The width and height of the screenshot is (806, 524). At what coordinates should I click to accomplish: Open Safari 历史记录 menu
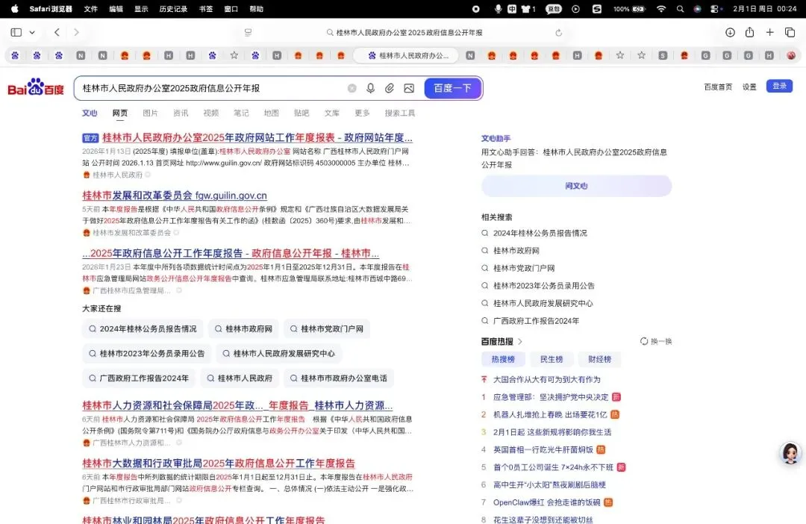tap(173, 9)
